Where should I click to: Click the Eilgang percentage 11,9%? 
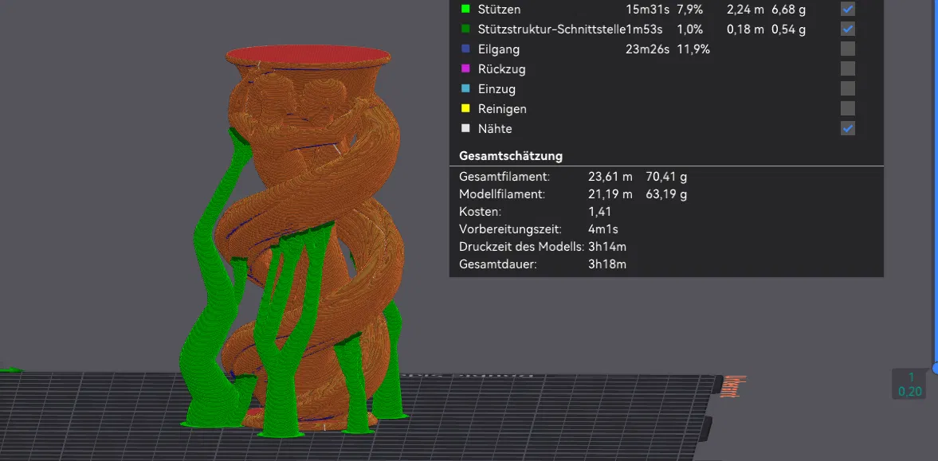pyautogui.click(x=693, y=49)
